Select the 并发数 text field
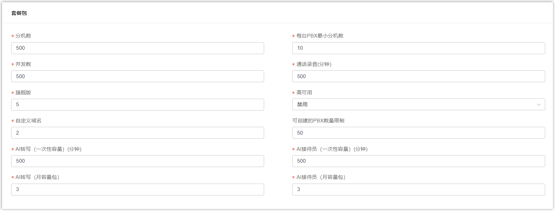 137,76
